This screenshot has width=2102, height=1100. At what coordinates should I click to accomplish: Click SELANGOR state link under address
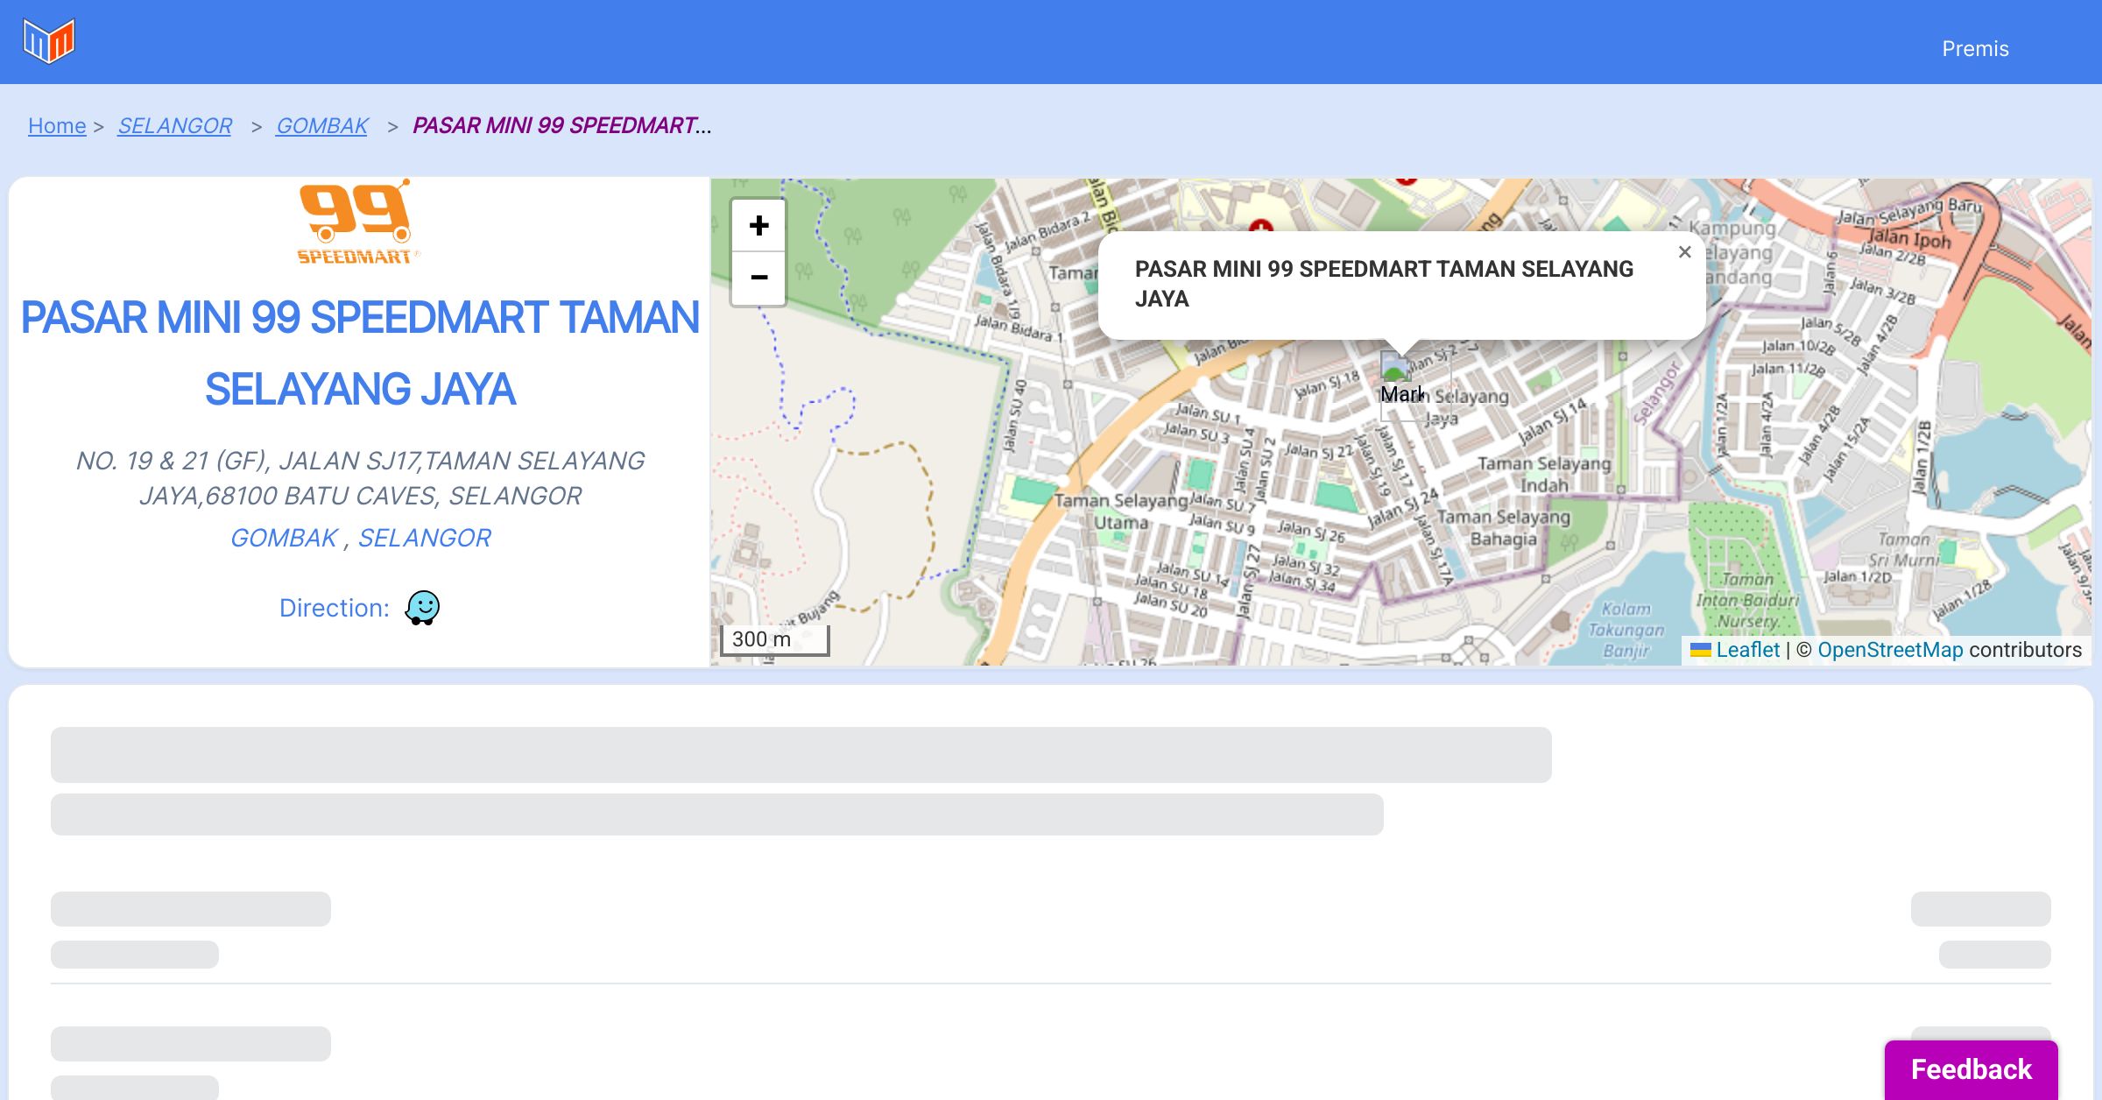pos(424,538)
